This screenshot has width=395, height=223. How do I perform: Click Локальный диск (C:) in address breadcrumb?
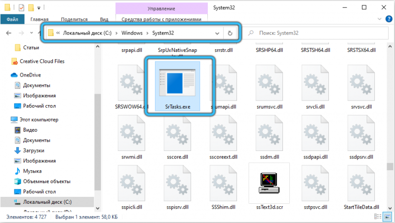[x=87, y=33]
